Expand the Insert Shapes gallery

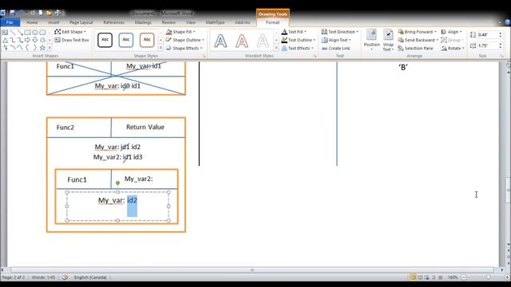(x=50, y=48)
